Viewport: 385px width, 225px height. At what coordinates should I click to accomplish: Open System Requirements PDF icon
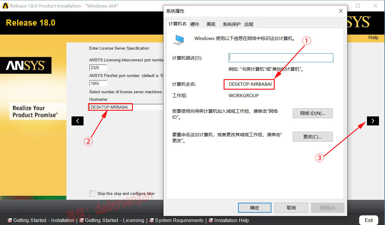(151, 220)
